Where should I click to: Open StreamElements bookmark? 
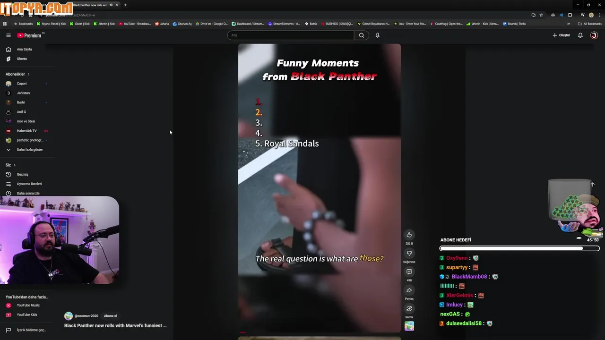[x=284, y=24]
